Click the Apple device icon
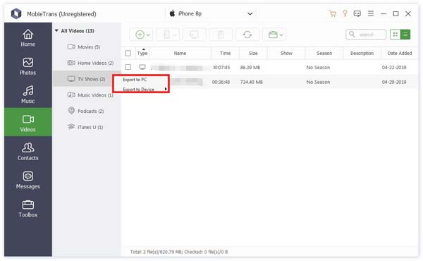The height and width of the screenshot is (261, 423). pyautogui.click(x=172, y=13)
